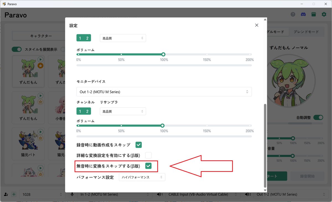The image size is (332, 202).
Task: Open the upper 高品質 resampler dropdown
Action: coord(123,38)
